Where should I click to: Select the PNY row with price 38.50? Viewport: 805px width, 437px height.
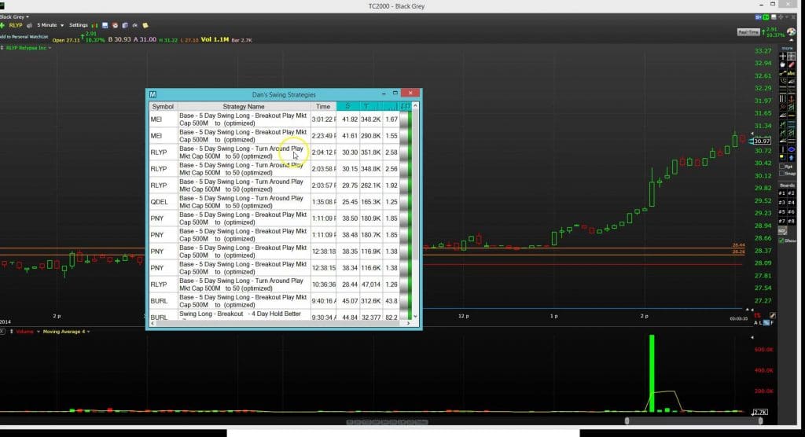pyautogui.click(x=281, y=218)
